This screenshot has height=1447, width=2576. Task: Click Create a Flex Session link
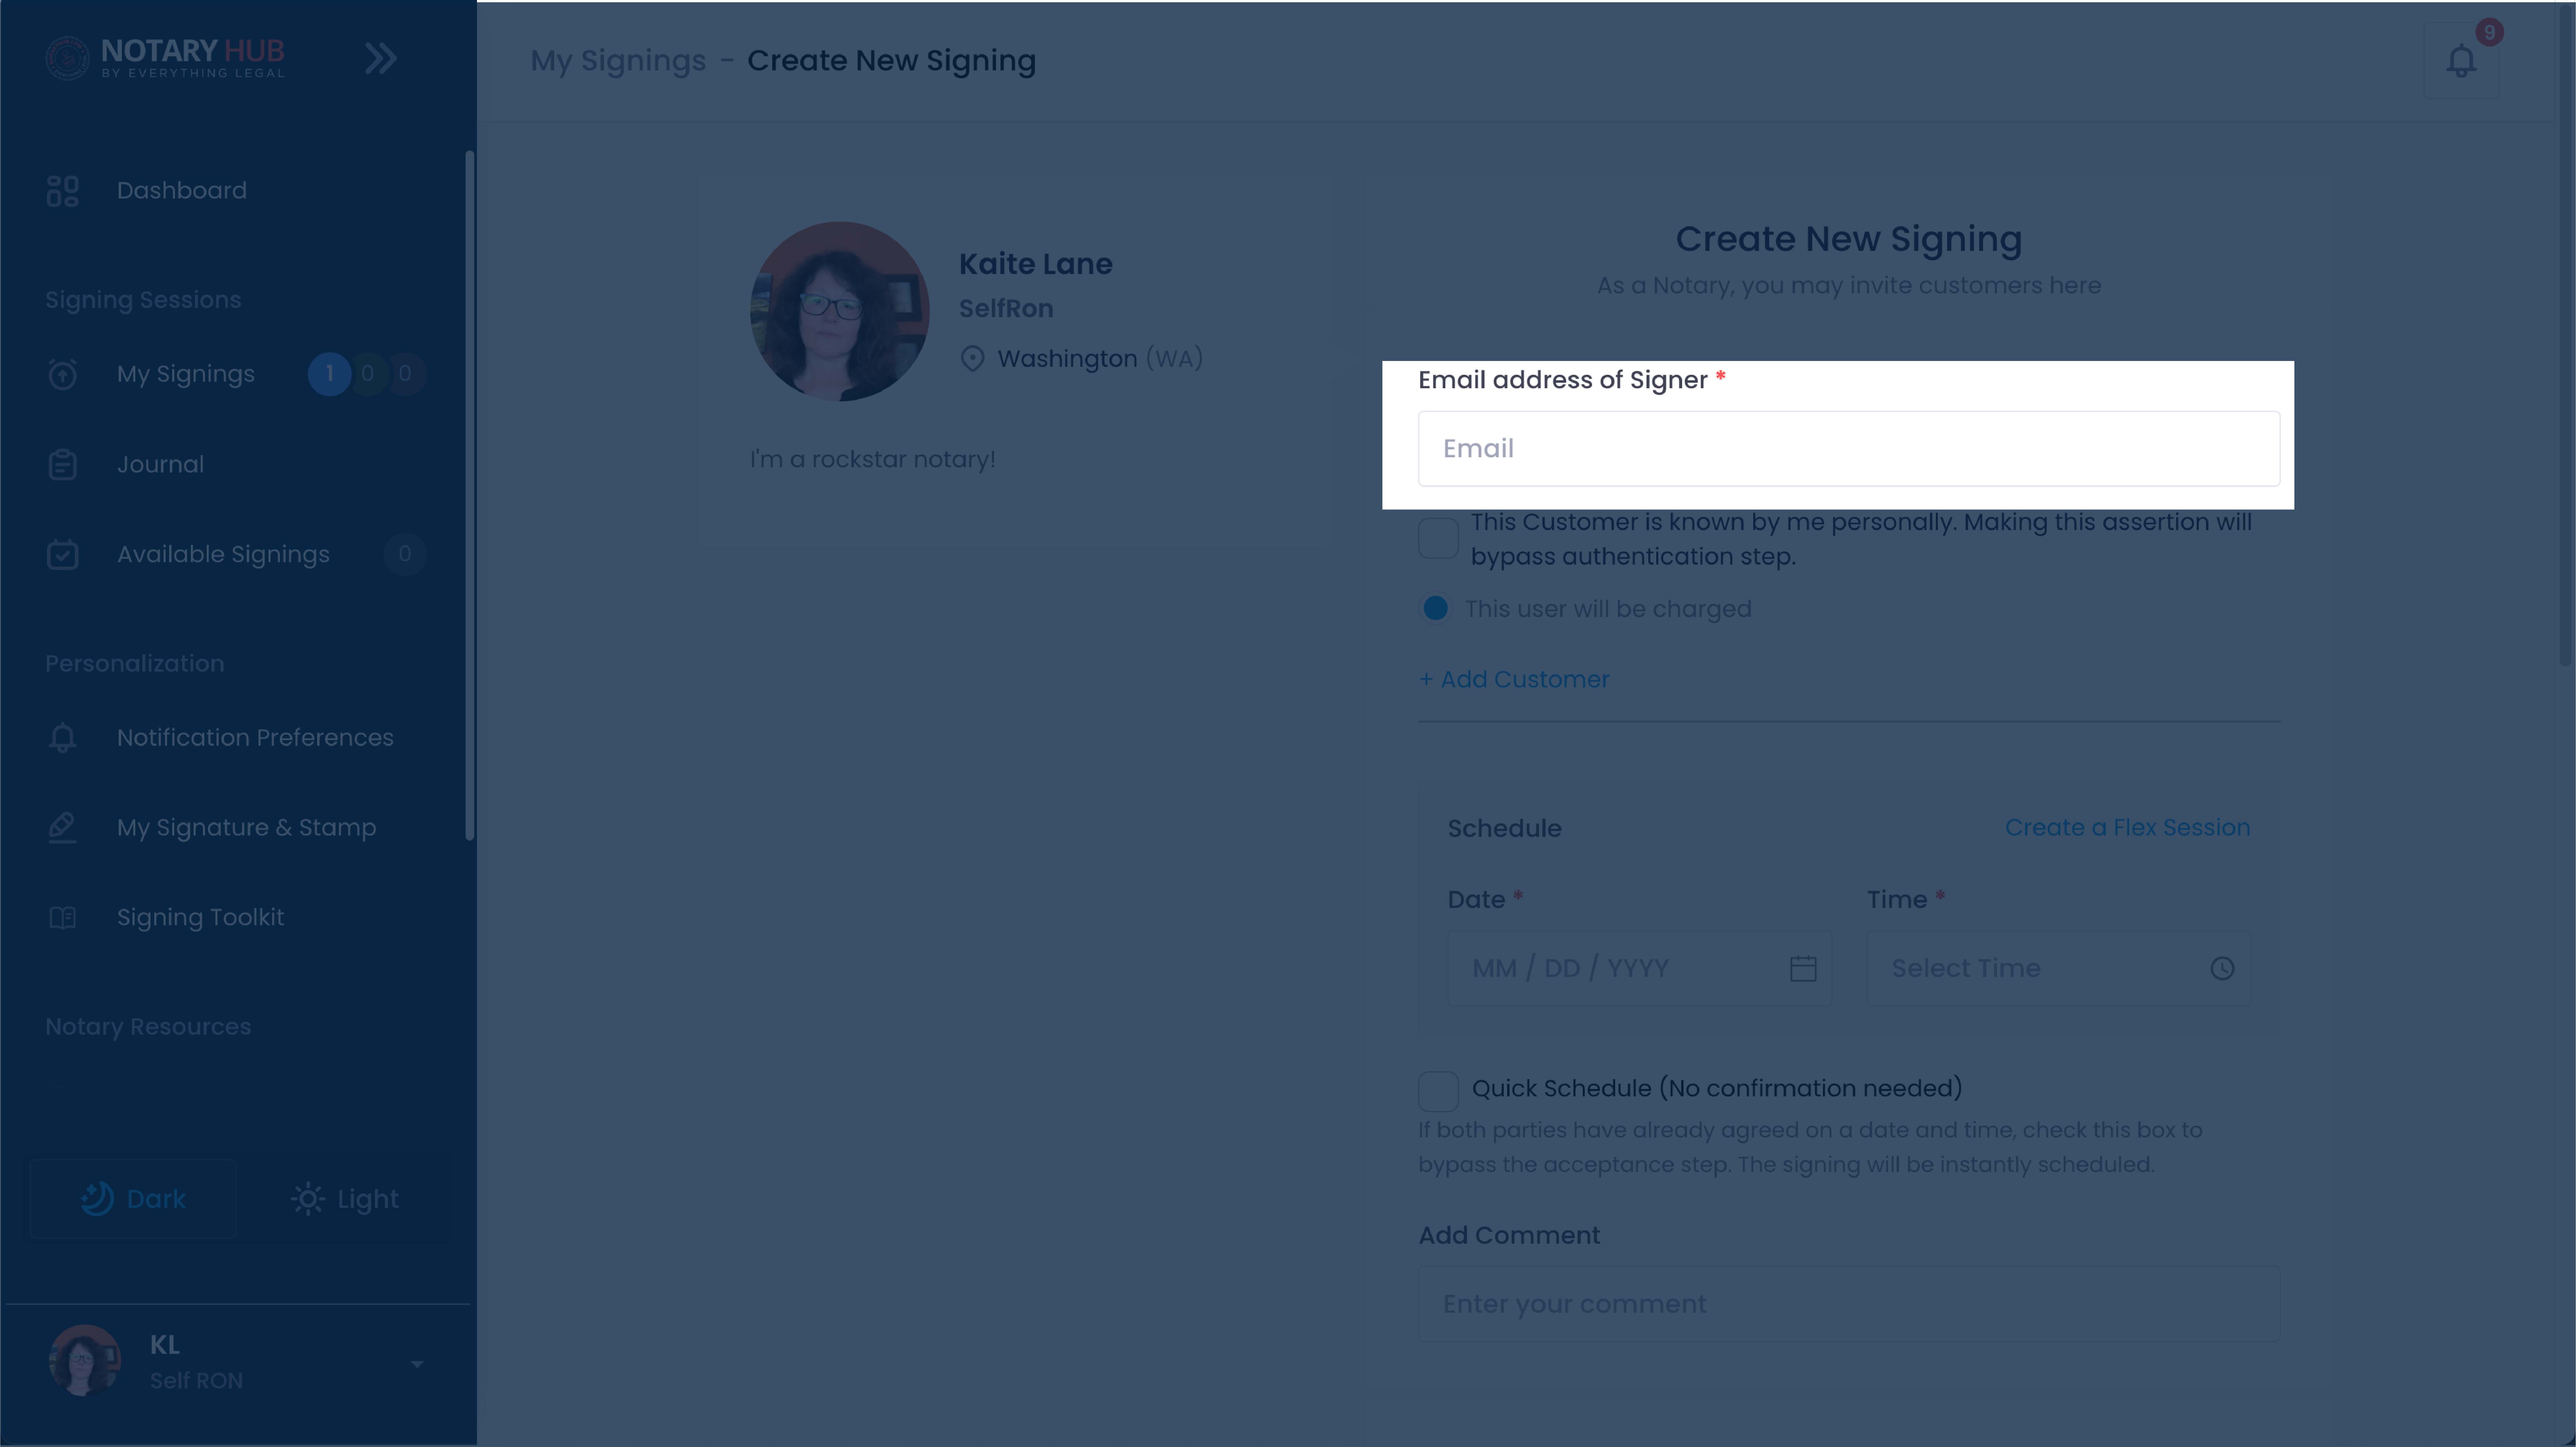pos(2127,828)
